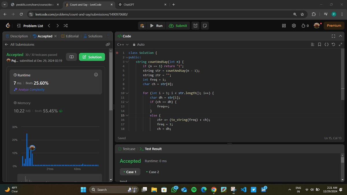
Task: View the streak flame counter
Action: click(305, 26)
